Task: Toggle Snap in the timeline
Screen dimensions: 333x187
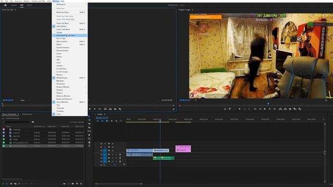Action: point(102,121)
